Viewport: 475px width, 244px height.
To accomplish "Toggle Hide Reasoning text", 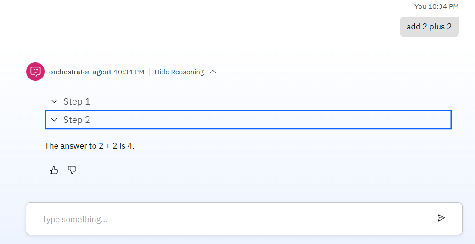I will coord(179,72).
